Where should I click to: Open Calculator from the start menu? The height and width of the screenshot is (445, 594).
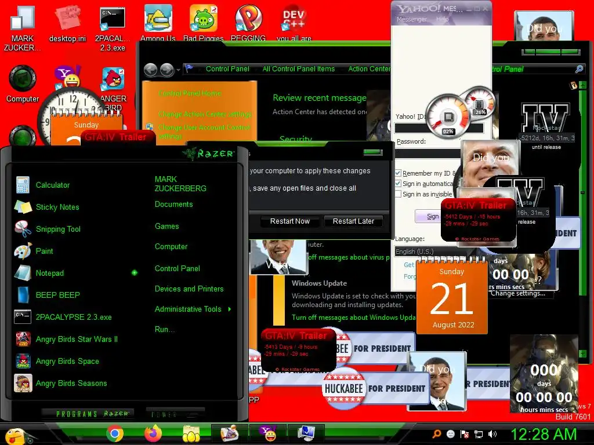(53, 185)
